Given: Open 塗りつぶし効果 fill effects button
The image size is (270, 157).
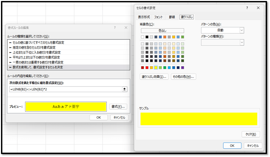Looking at the screenshot, I should (x=154, y=77).
